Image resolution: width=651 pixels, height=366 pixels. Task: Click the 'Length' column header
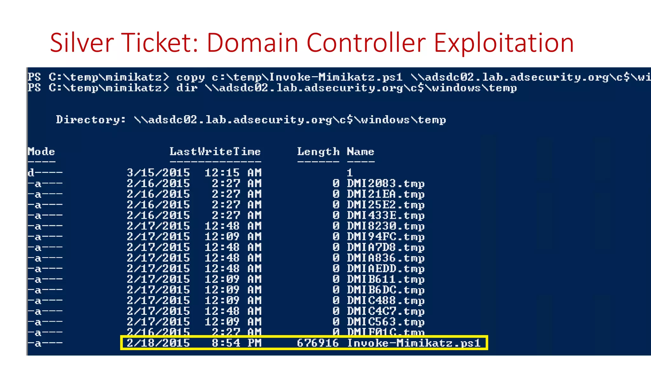[318, 152]
